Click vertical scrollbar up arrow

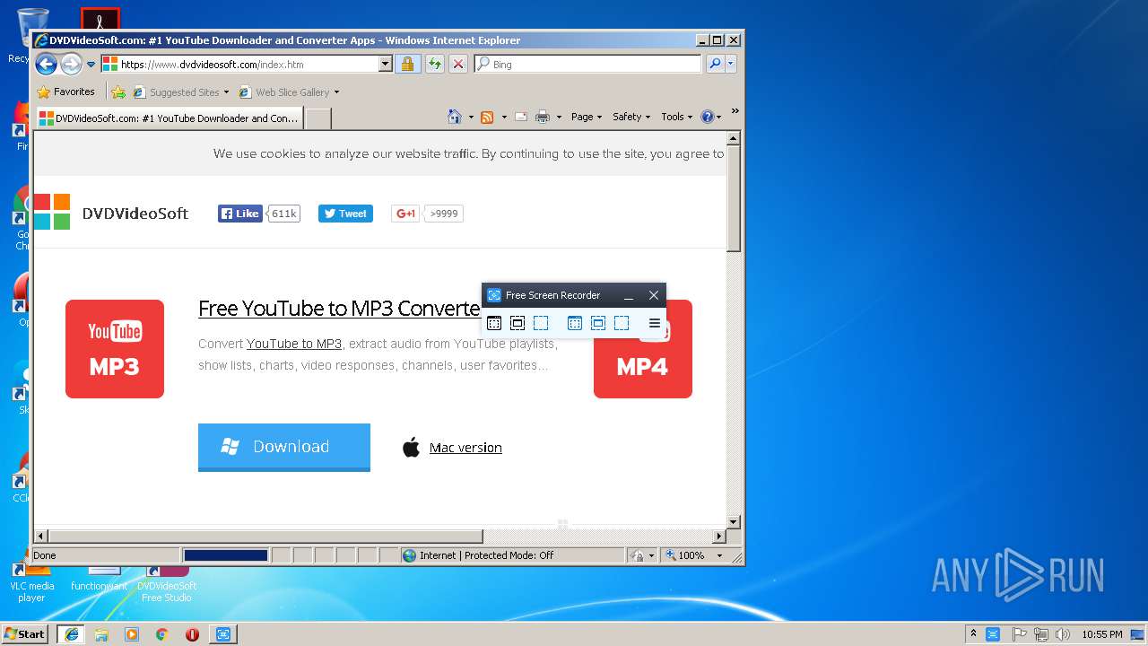[734, 138]
